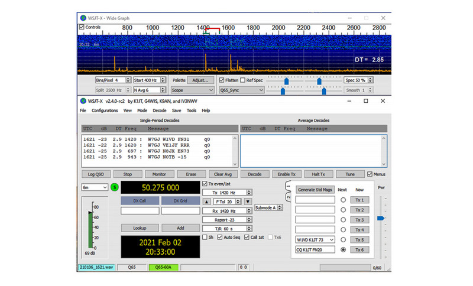
Task: Open the Mode menu
Action: 142,110
